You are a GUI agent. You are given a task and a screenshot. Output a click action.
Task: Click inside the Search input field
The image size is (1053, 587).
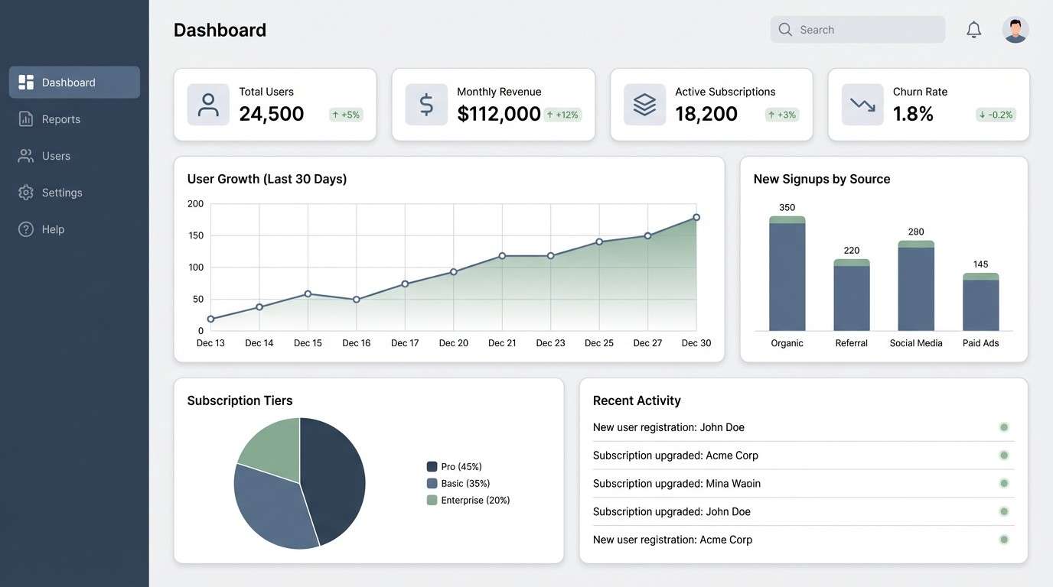click(x=849, y=28)
